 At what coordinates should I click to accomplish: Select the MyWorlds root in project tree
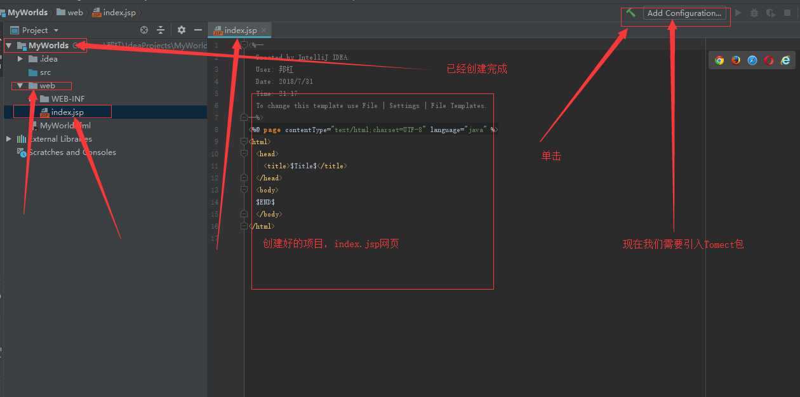pyautogui.click(x=48, y=46)
